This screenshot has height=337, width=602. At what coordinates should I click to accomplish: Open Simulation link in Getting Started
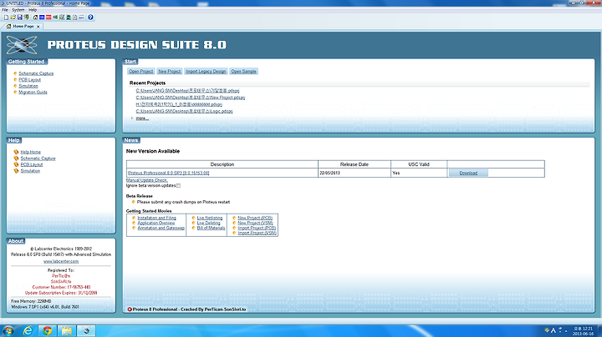pos(28,86)
